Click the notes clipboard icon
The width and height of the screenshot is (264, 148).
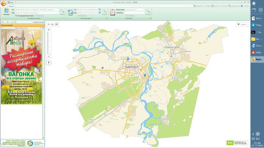tap(113, 12)
